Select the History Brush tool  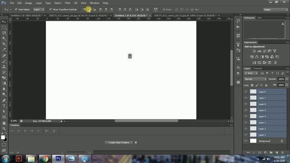[4, 72]
